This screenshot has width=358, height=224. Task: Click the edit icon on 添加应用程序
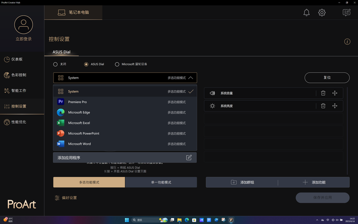click(x=189, y=157)
